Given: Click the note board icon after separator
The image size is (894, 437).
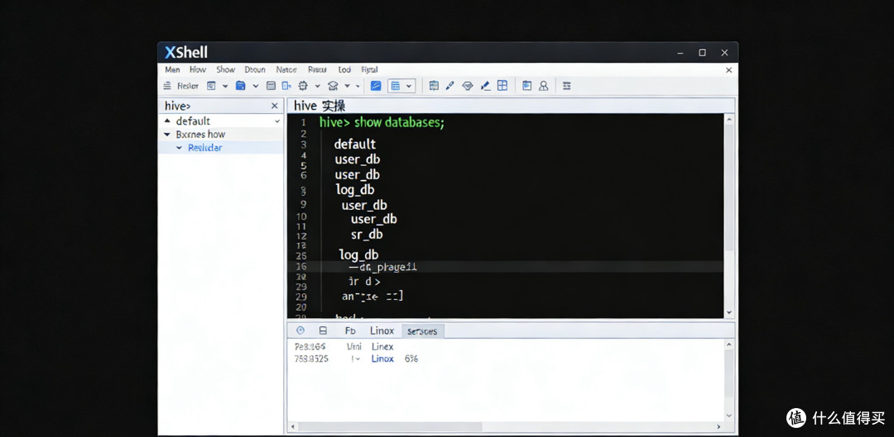Looking at the screenshot, I should [434, 86].
